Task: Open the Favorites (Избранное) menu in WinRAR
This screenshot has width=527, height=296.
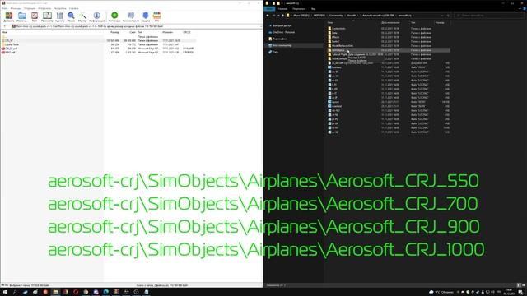Action: 44,8
